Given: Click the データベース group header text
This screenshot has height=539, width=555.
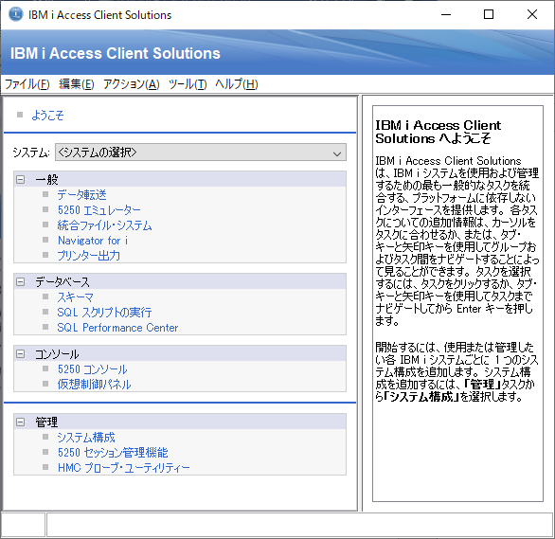Looking at the screenshot, I should pos(63,282).
